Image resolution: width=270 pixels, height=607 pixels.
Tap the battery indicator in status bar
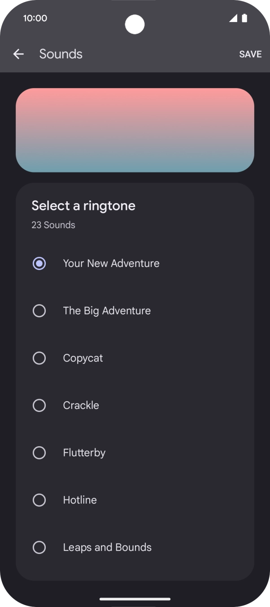[x=245, y=18]
